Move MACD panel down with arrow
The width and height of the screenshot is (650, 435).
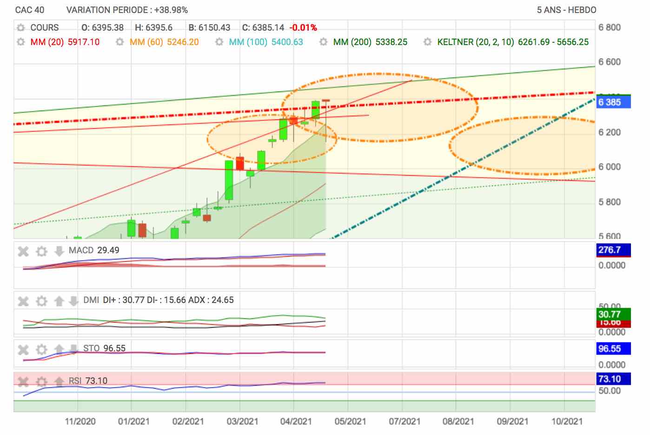(59, 251)
